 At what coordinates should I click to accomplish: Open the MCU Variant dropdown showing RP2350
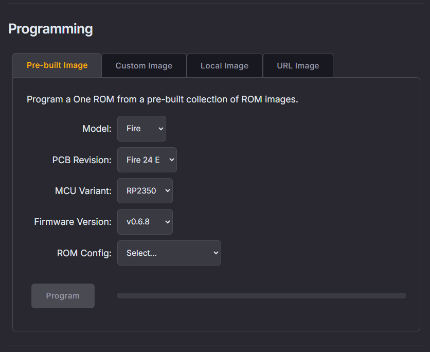[x=145, y=191]
